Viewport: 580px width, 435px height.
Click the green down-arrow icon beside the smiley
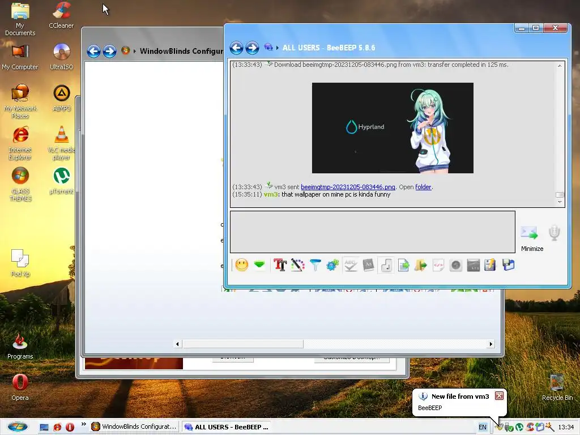tap(259, 265)
